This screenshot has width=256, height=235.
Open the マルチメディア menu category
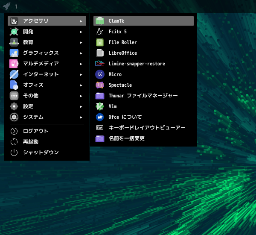pyautogui.click(x=47, y=64)
